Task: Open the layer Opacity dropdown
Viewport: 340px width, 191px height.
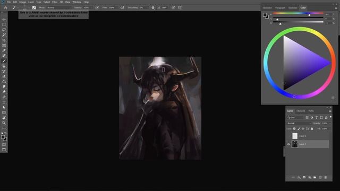Action: [x=330, y=123]
